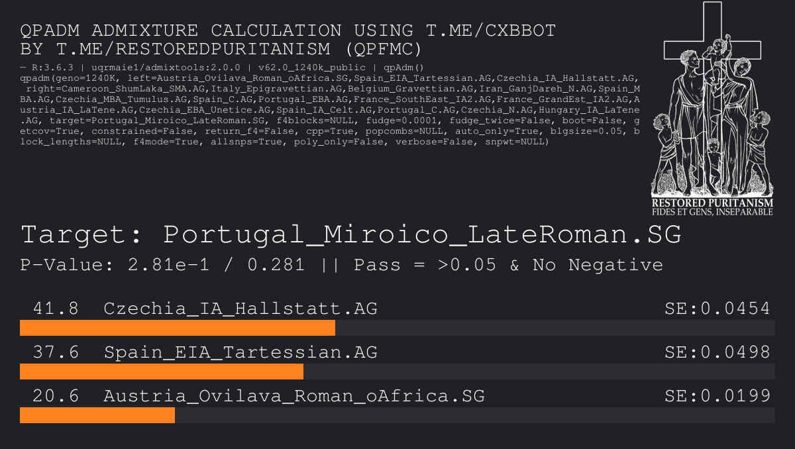The width and height of the screenshot is (795, 449).
Task: Click the orange Spain_EIA_Tartessian.AG proportion bar
Action: [161, 372]
